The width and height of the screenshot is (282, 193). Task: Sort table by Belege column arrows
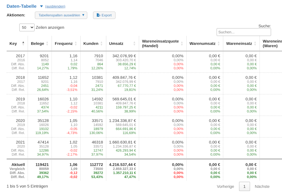pos(48,43)
